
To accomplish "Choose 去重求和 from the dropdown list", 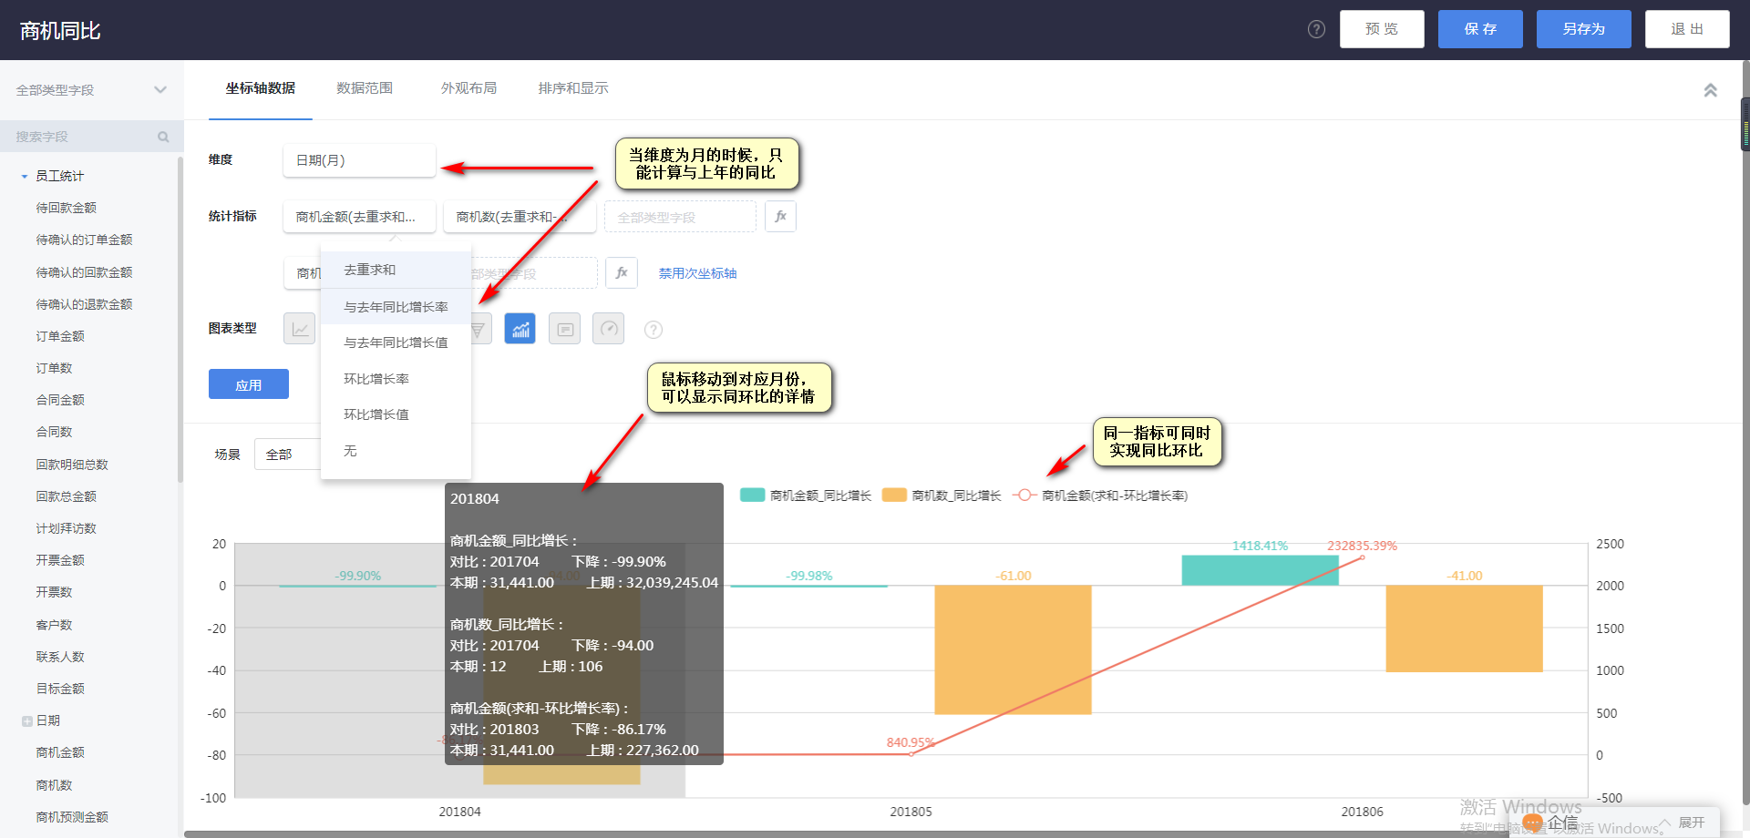I will coord(396,270).
